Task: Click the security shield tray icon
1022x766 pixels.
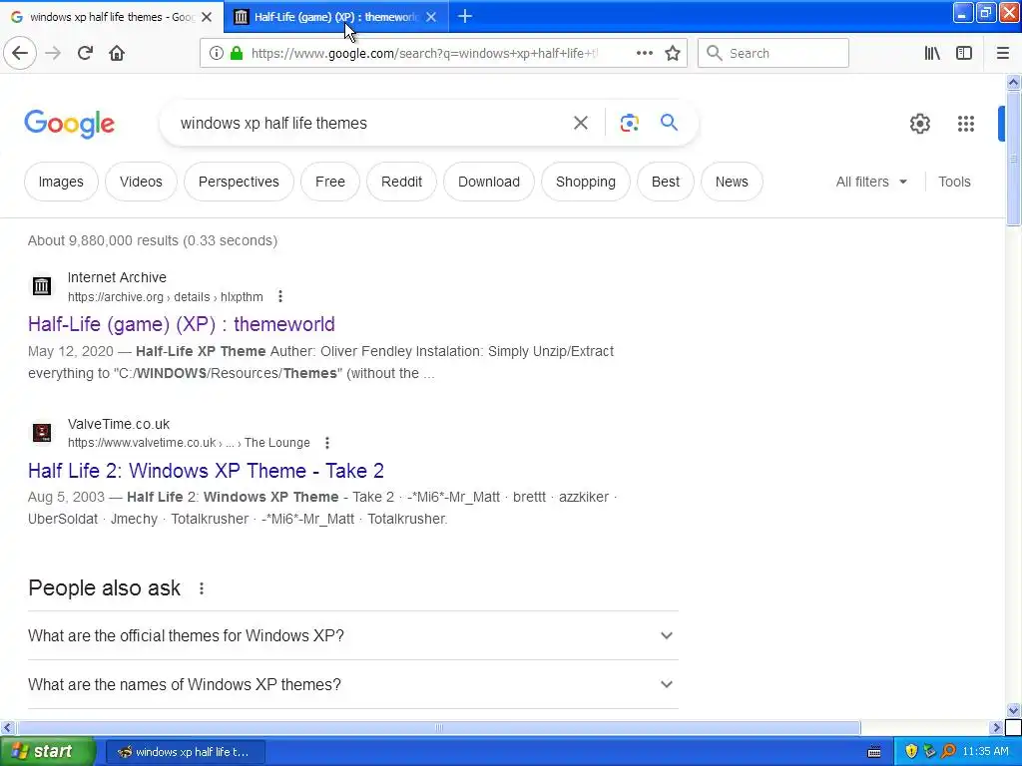Action: tap(911, 752)
